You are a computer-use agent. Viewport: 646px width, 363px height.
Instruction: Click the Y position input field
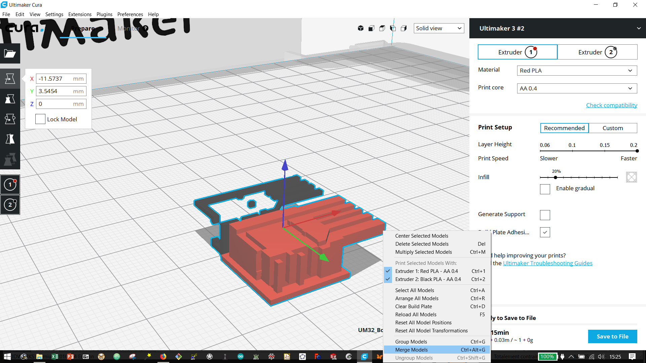(x=61, y=91)
